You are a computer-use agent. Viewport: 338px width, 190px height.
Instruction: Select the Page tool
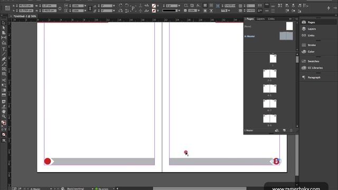[4, 33]
